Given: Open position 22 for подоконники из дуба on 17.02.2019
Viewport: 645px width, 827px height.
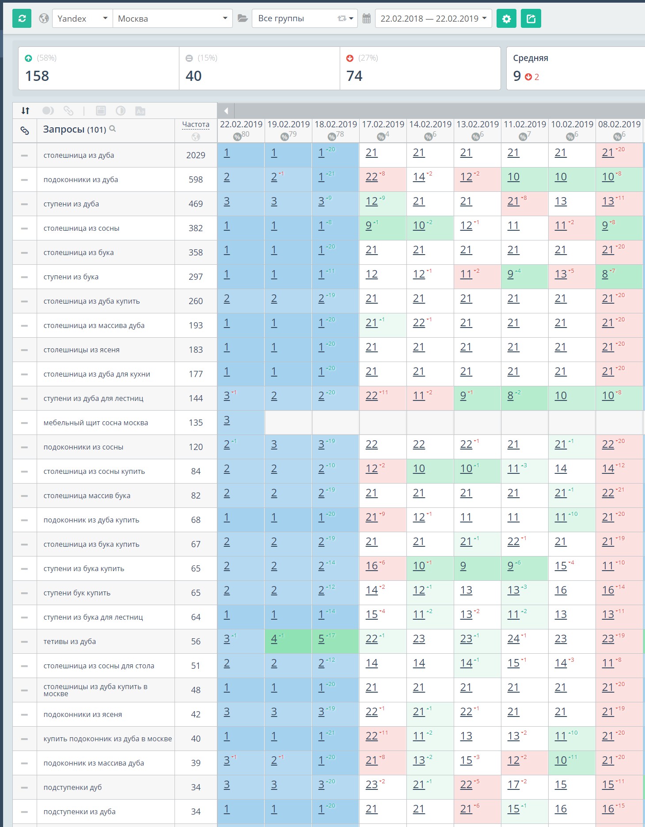Looking at the screenshot, I should 372,177.
